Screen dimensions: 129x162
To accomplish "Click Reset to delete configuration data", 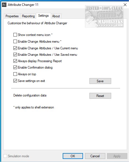I will tap(100, 96).
